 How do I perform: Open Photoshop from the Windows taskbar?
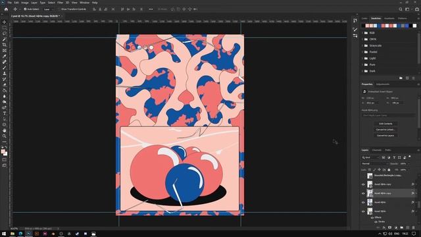pyautogui.click(x=28, y=234)
